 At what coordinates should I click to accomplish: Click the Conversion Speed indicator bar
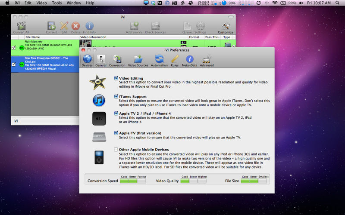click(x=133, y=181)
